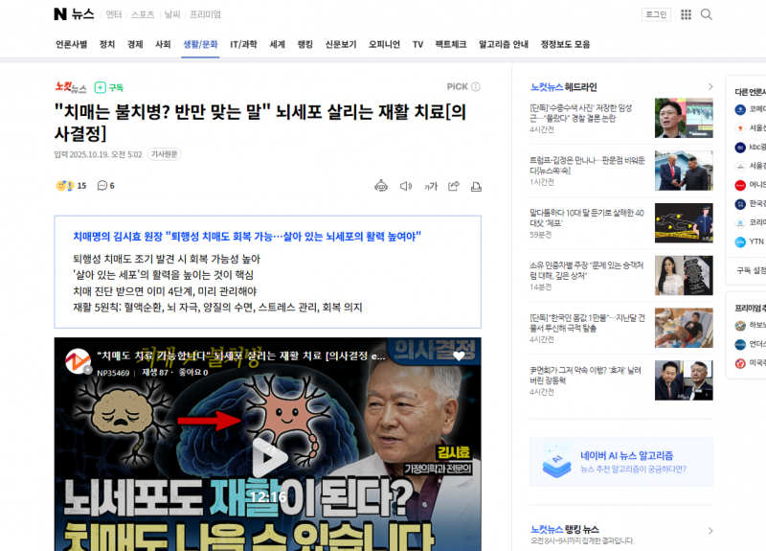Subscribe to 노컷뉴스 with 구독 button
Viewport: 766px width, 551px height.
109,87
